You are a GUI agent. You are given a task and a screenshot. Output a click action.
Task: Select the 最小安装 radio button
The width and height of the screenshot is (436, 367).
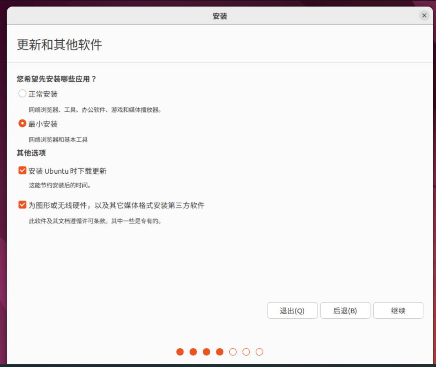[22, 123]
